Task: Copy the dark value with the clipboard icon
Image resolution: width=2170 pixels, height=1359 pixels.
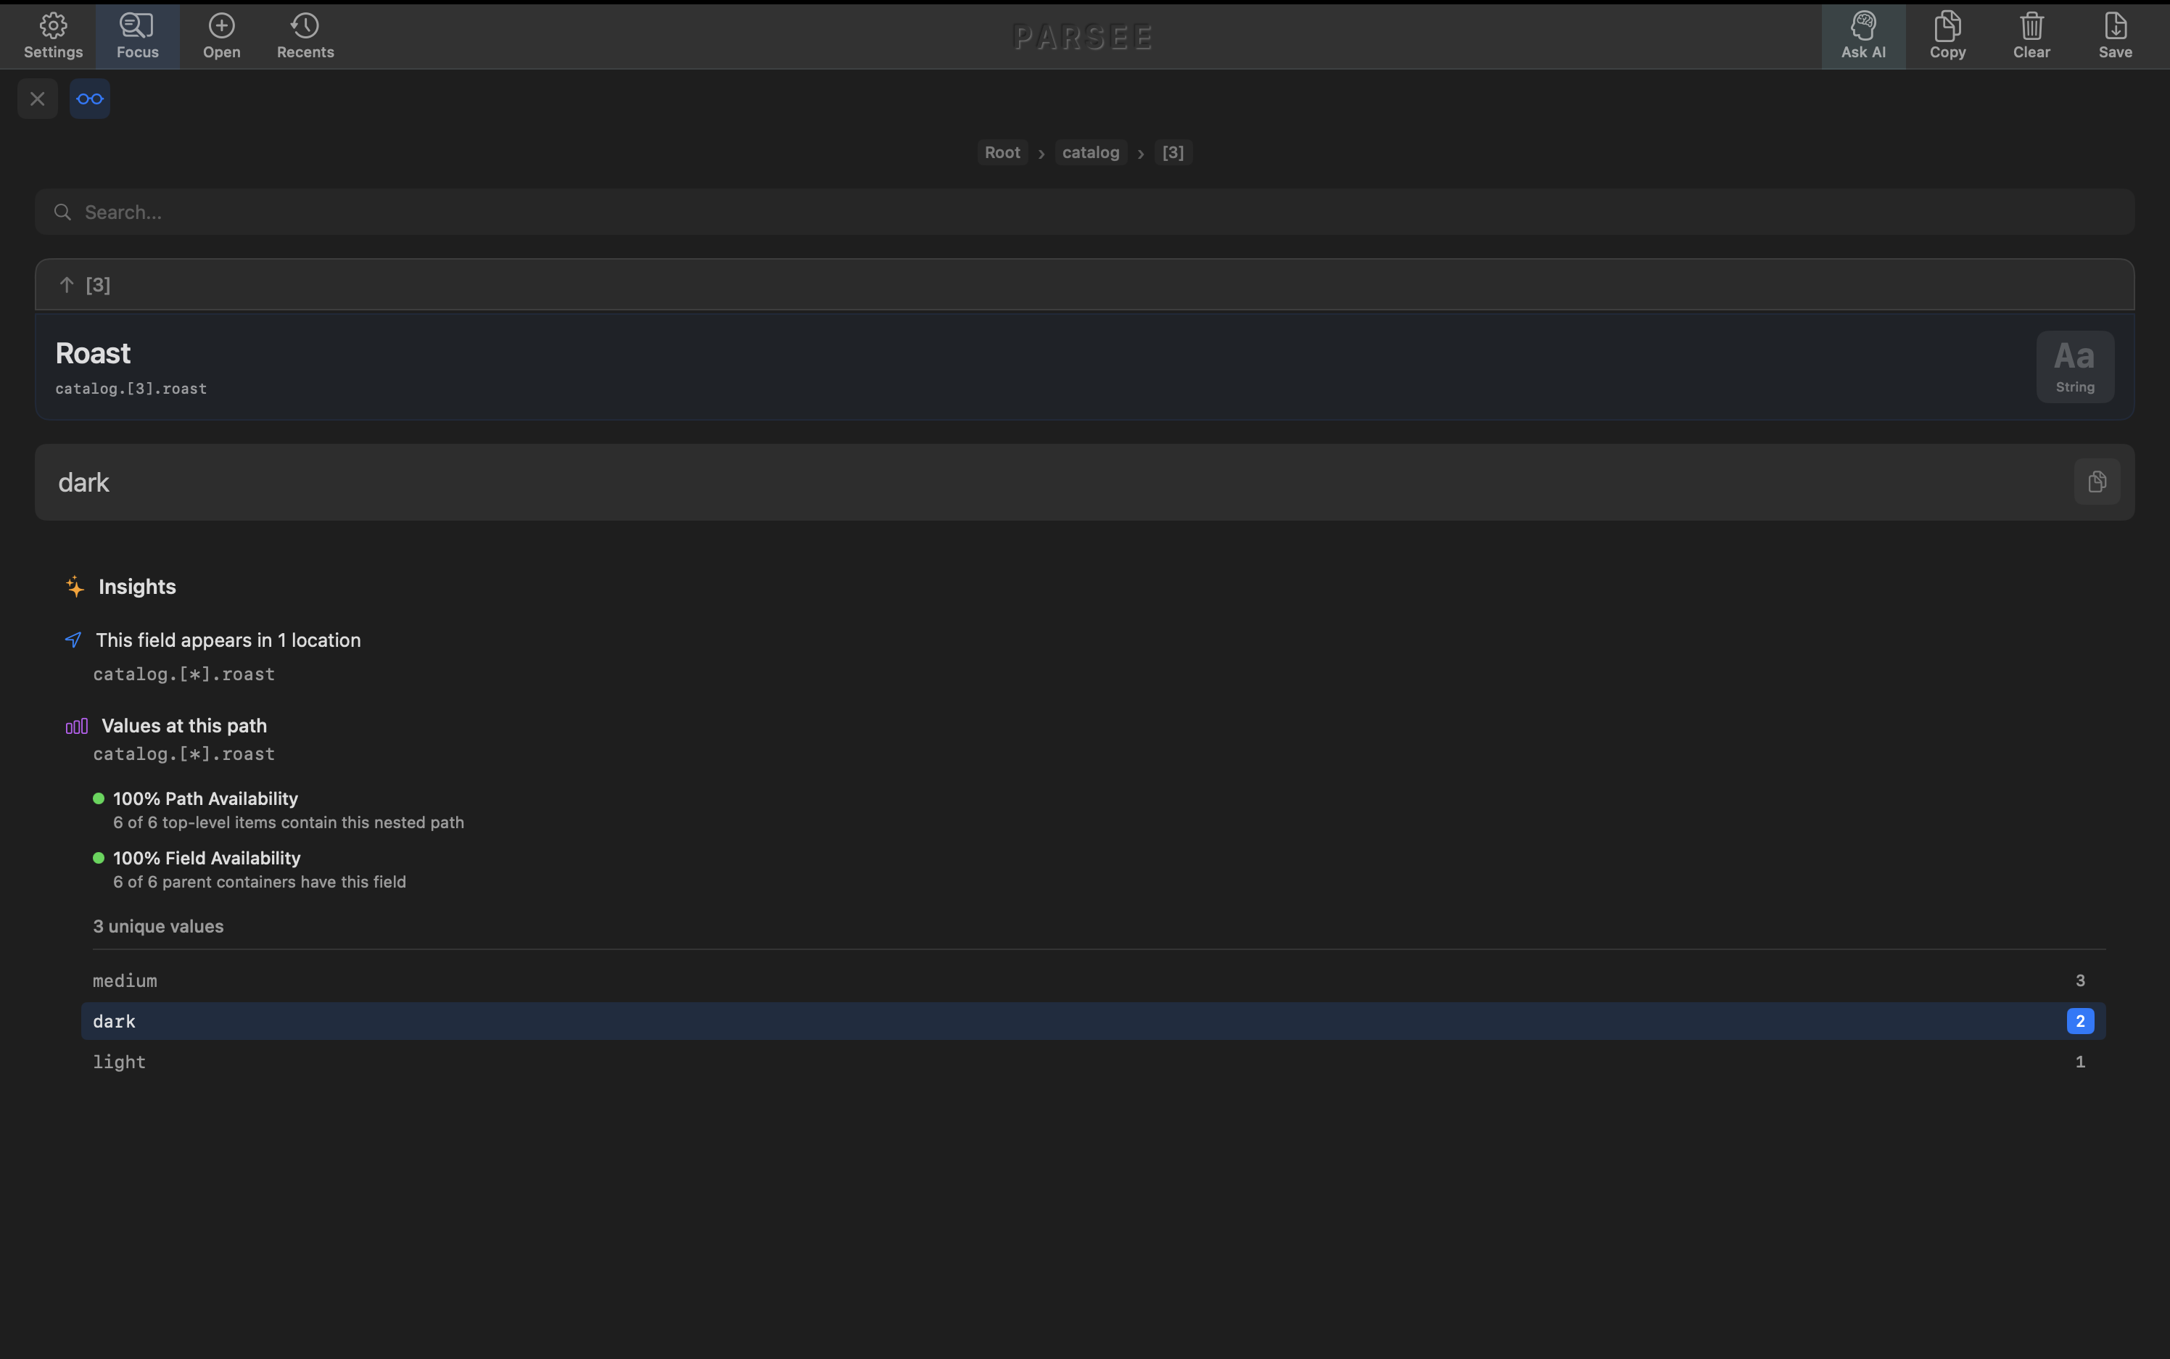Action: click(x=2096, y=482)
